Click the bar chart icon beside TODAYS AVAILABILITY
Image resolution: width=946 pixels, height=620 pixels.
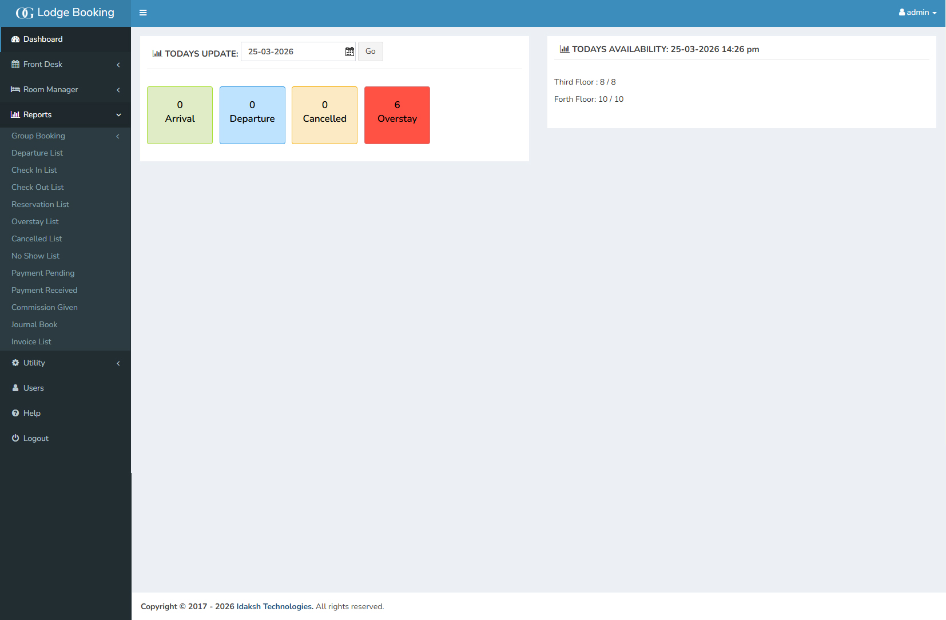pos(565,49)
